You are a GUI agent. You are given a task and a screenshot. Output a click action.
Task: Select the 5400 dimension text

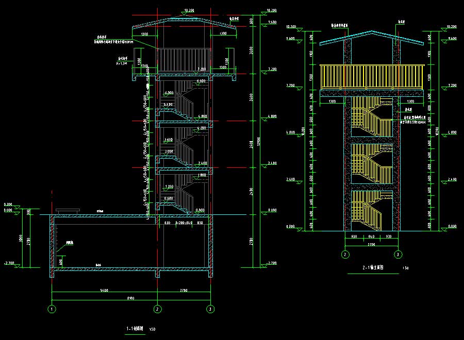click(104, 291)
